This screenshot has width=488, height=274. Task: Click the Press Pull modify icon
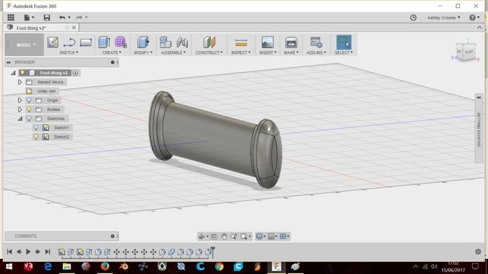(x=143, y=42)
